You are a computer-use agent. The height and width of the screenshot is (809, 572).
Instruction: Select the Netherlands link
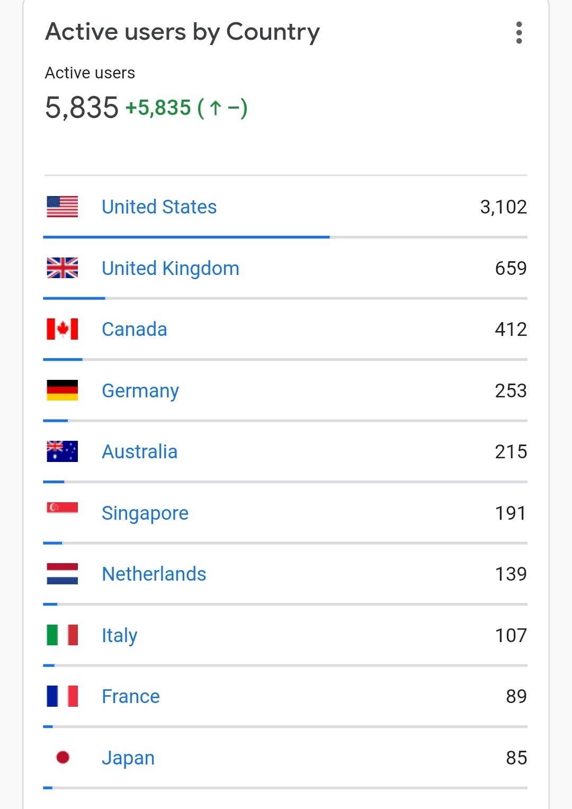click(x=154, y=574)
